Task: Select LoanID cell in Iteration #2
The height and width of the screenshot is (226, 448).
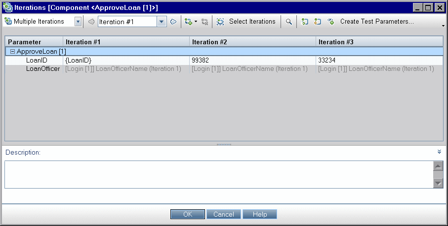Action: pos(252,60)
